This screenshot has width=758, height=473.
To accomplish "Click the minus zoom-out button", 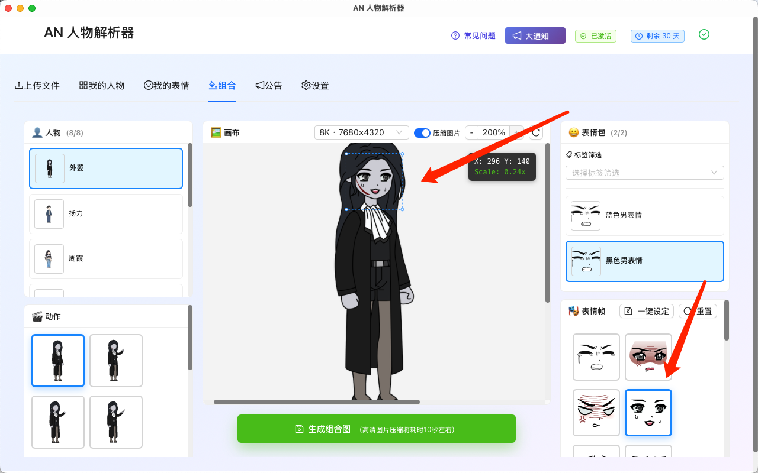I will pos(471,132).
